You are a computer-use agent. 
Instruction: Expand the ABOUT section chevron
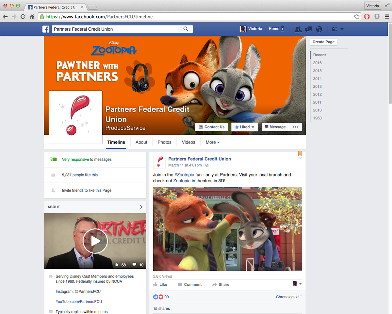click(x=141, y=207)
